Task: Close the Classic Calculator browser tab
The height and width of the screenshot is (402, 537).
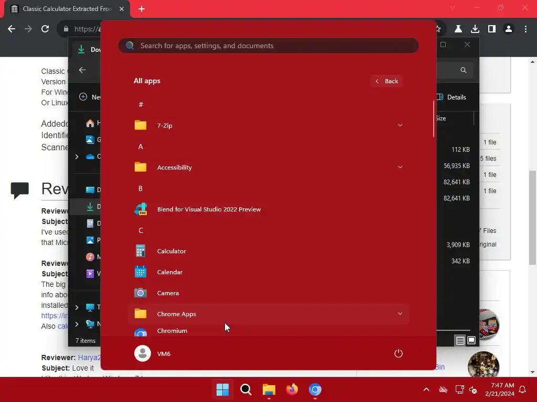Action: point(122,9)
